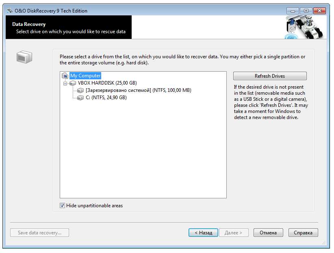Minimize the DiskRecovery window
334x253 pixels.
click(293, 11)
